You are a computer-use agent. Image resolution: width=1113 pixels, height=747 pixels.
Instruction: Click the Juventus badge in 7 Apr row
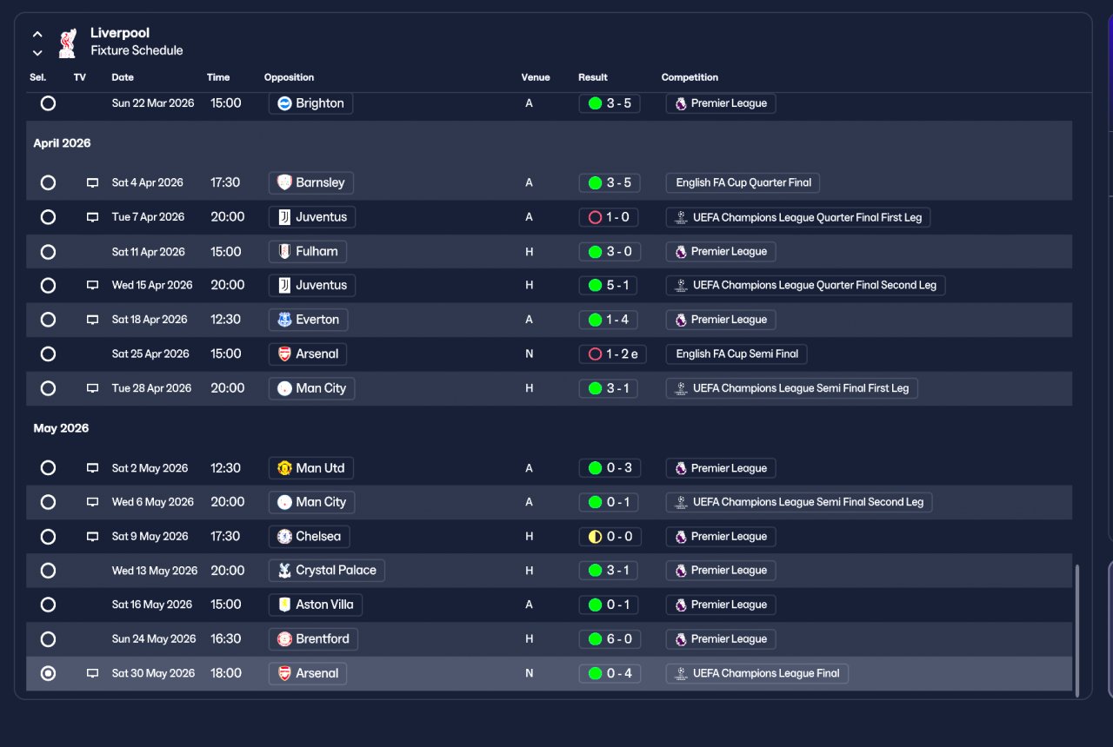tap(284, 217)
